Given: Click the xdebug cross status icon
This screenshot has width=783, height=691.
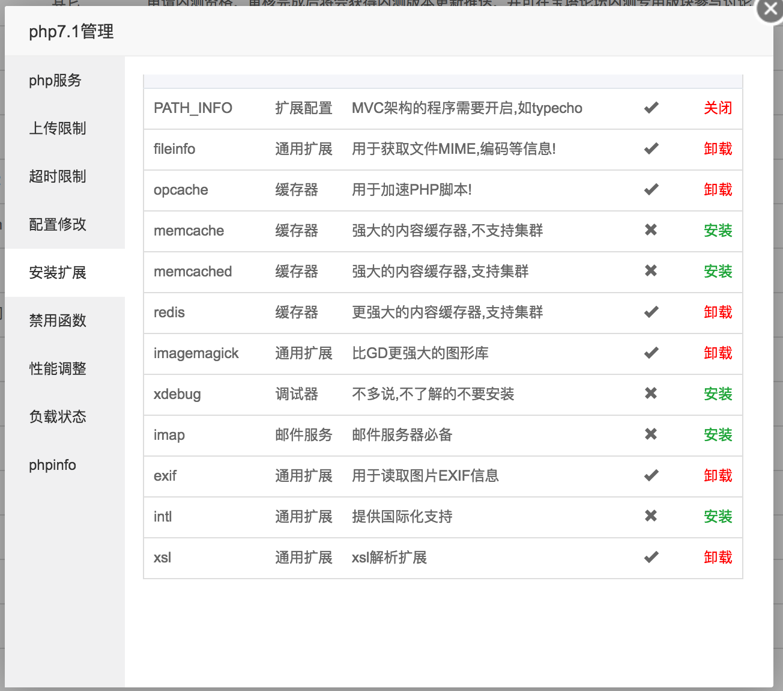Looking at the screenshot, I should [651, 394].
